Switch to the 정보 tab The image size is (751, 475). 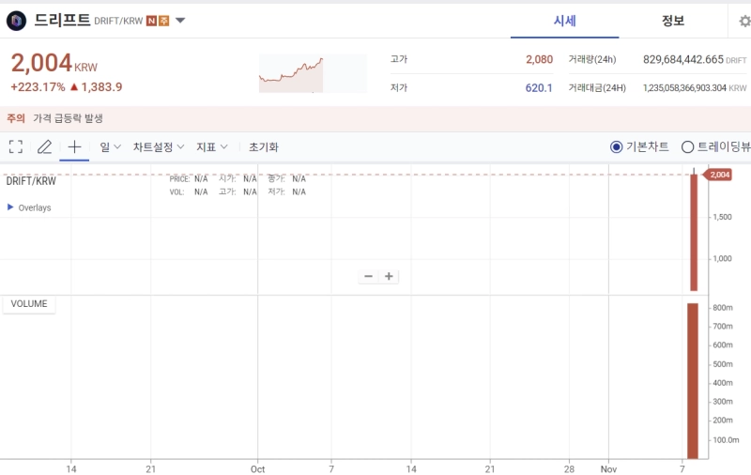pyautogui.click(x=672, y=21)
